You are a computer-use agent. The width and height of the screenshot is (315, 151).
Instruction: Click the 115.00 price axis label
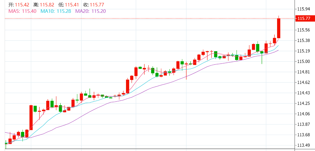[x=303, y=62]
